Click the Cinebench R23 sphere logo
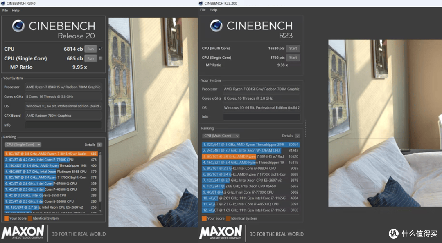 click(216, 26)
